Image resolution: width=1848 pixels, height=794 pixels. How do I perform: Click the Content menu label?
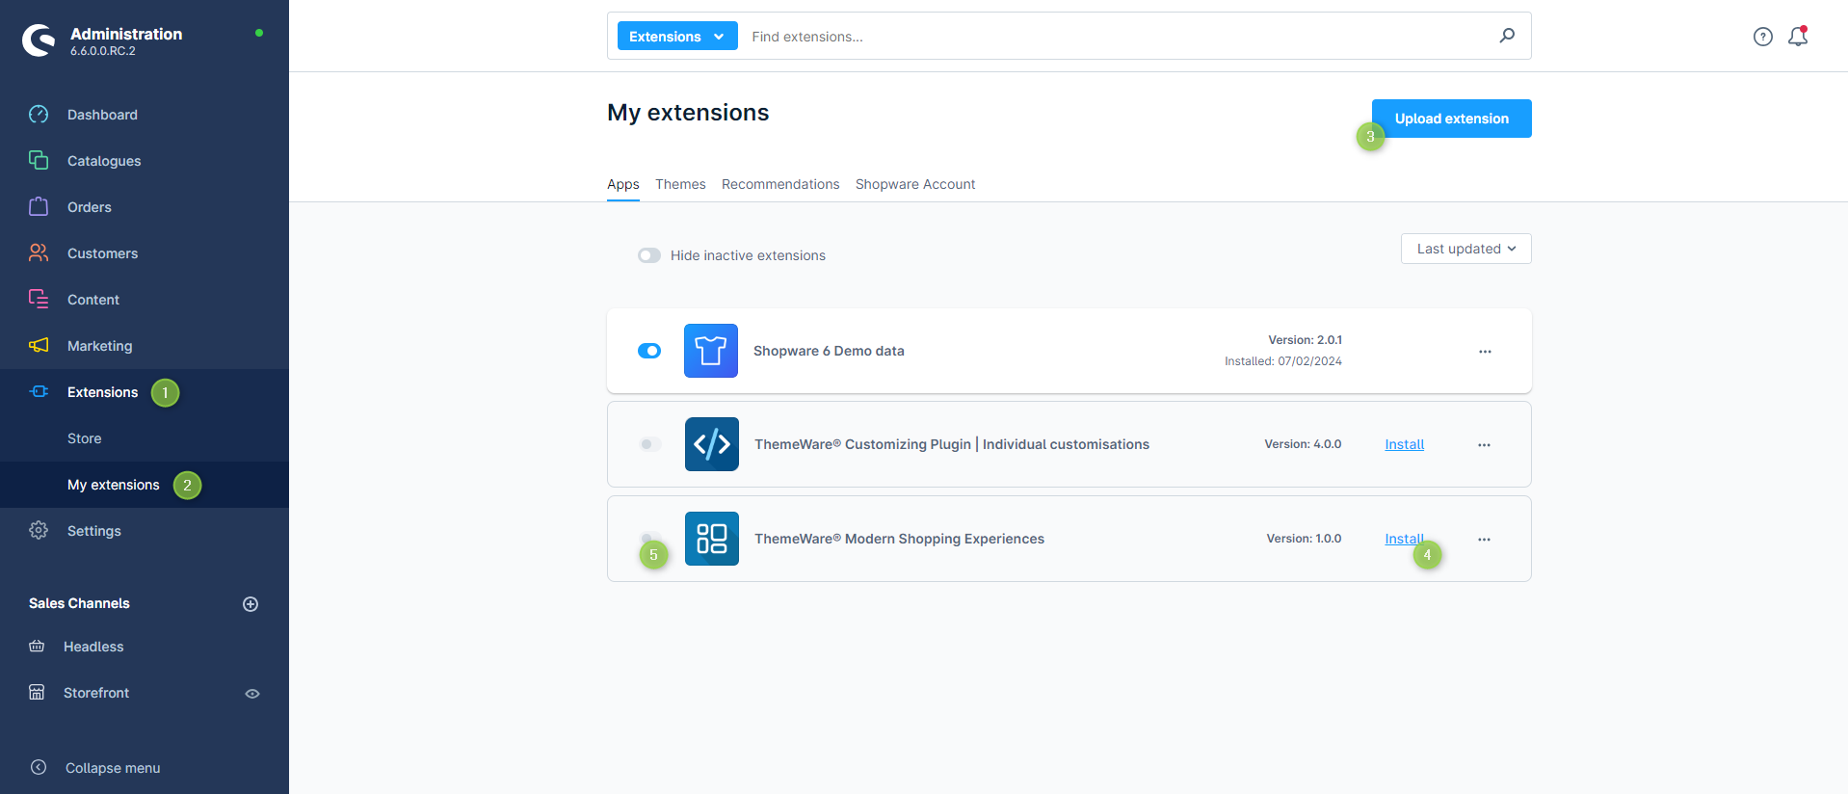coord(93,300)
